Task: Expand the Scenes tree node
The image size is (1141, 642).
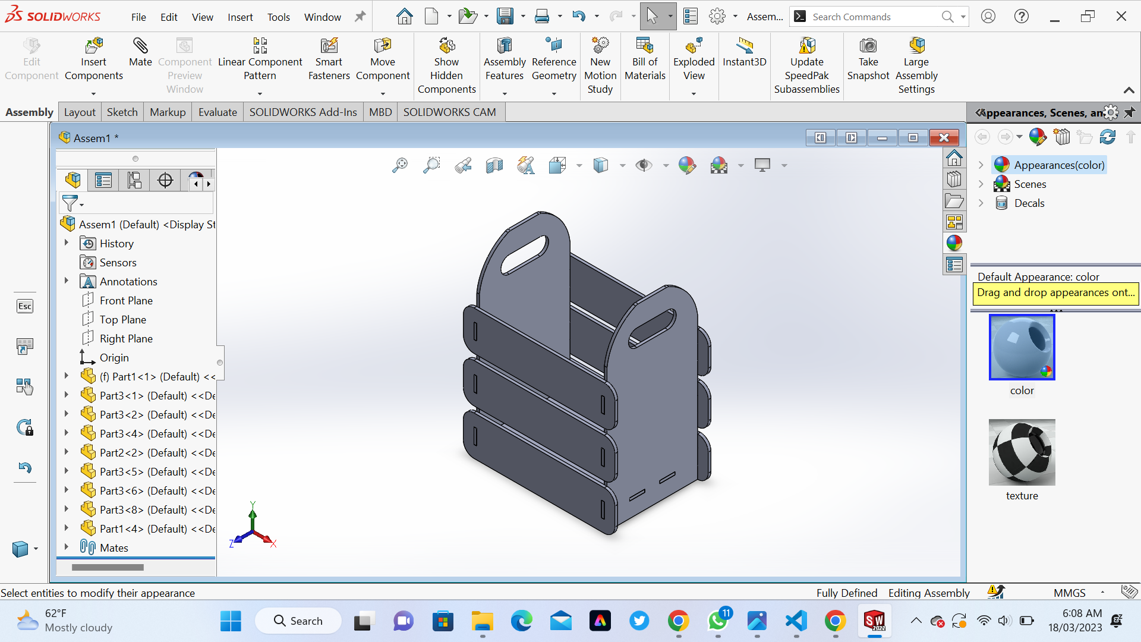Action: point(981,184)
